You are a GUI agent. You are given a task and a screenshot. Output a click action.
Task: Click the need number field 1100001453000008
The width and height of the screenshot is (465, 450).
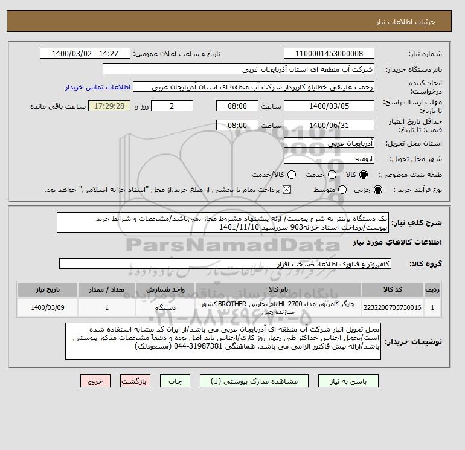(329, 53)
